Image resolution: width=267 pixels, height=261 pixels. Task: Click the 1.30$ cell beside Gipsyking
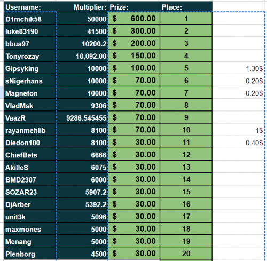[x=238, y=68]
